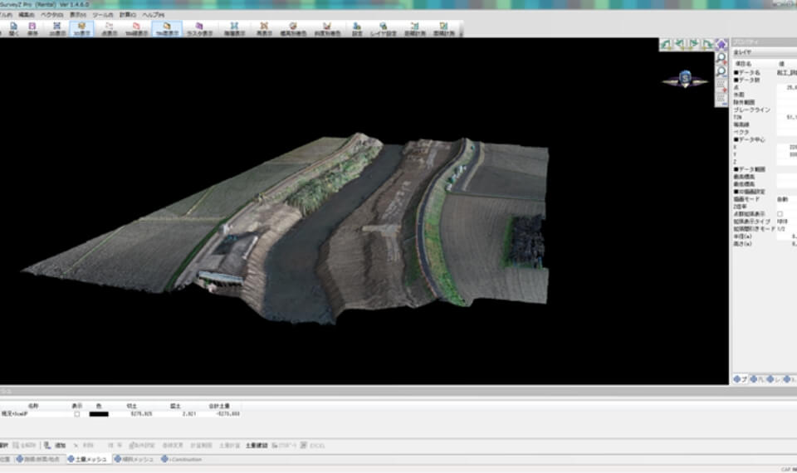Toggle the 表示 checkbox in volume row
797x473 pixels.
point(77,413)
